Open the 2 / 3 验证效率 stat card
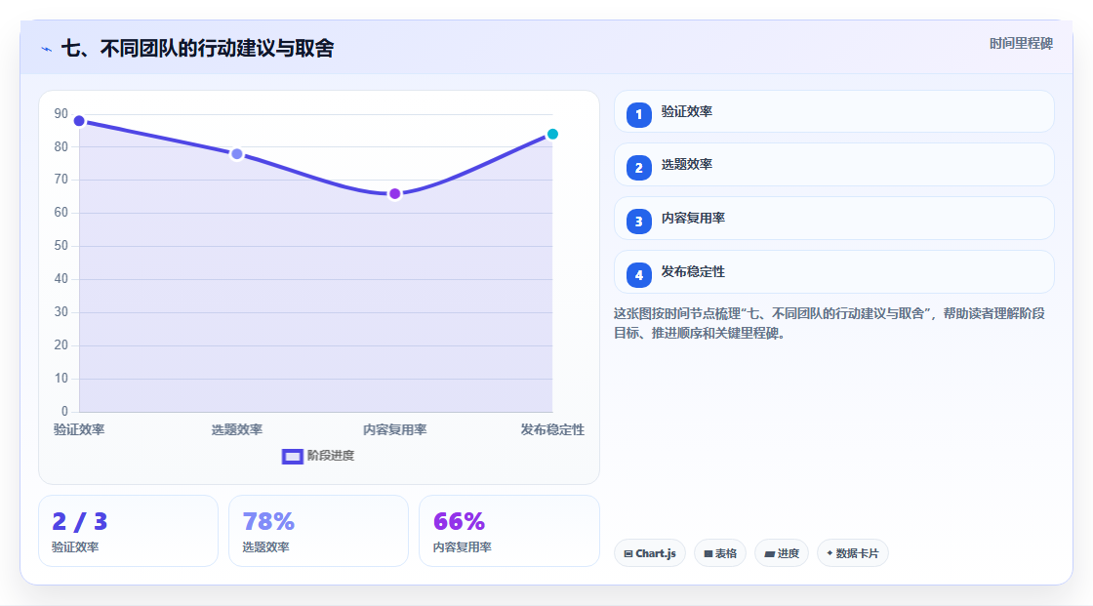The image size is (1093, 606). coord(128,531)
